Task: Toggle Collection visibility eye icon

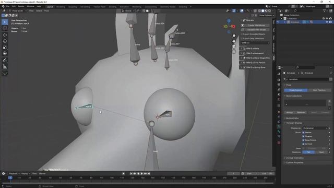Action: [x=327, y=19]
